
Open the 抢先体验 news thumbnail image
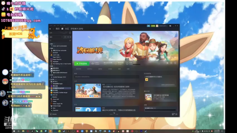pos(88,91)
